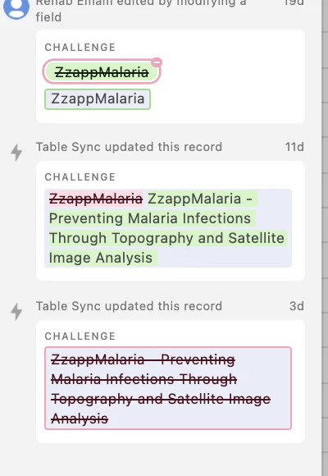Click the vertical scrollbar on the right edge
The image size is (328, 476).
[x=325, y=238]
